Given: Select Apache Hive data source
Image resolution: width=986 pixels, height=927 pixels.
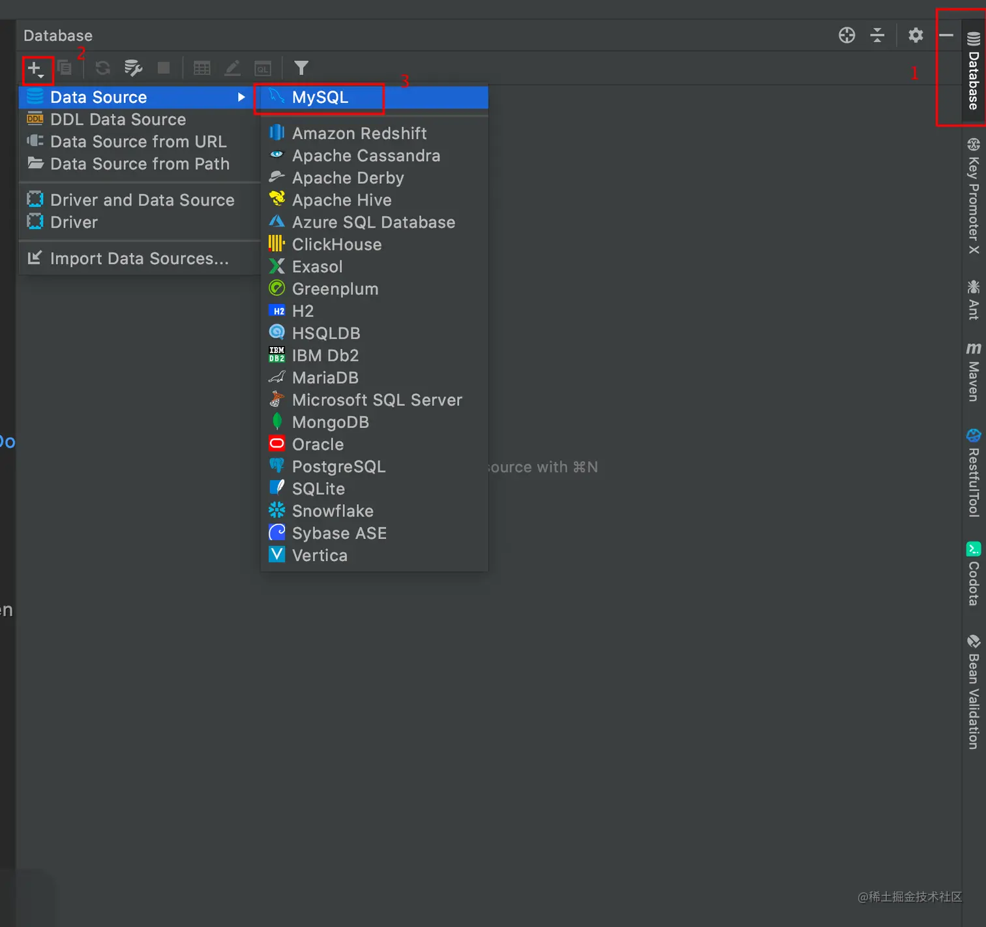Looking at the screenshot, I should pos(374,200).
